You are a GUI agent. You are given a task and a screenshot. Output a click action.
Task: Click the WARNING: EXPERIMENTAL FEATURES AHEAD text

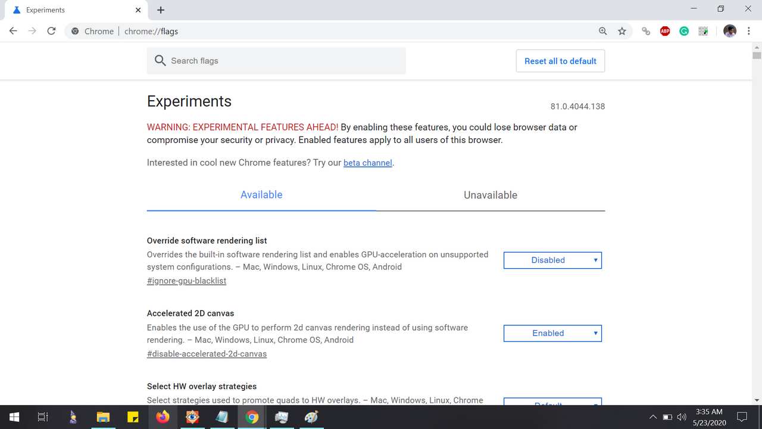click(242, 127)
